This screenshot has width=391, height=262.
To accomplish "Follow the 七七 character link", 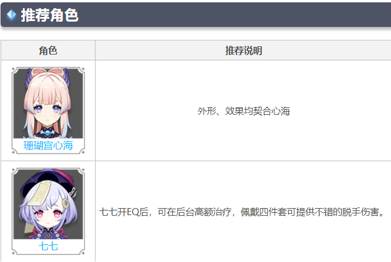I will [x=48, y=247].
